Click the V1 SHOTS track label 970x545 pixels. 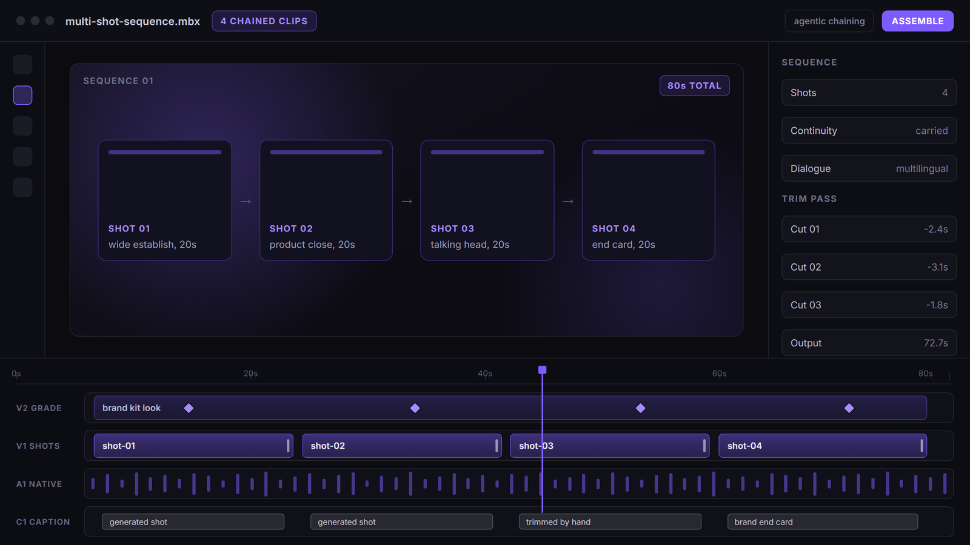38,446
